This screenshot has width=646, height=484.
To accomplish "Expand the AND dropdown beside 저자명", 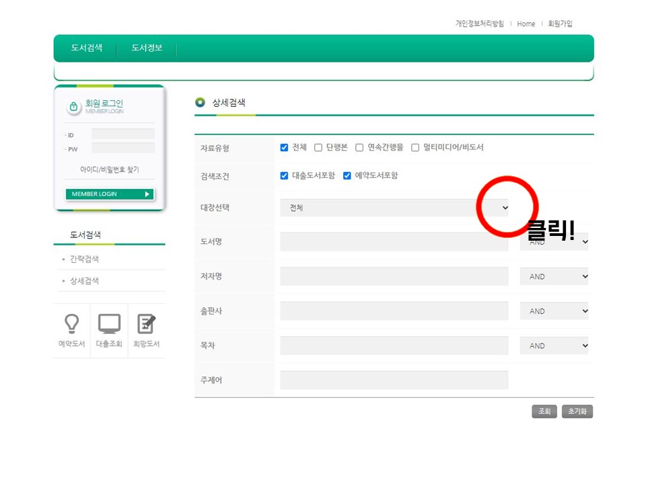I will coord(554,276).
